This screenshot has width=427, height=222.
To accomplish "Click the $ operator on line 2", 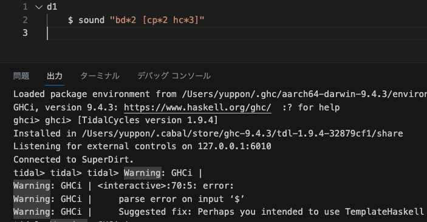I will (x=70, y=20).
